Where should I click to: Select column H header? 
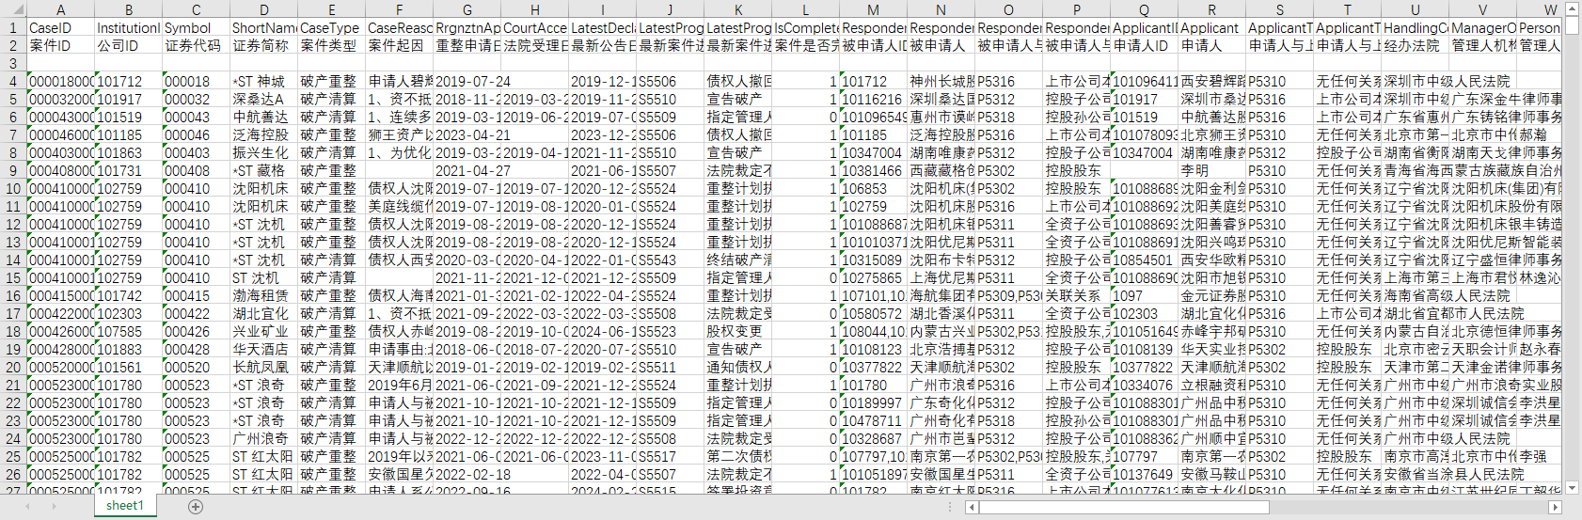[534, 9]
